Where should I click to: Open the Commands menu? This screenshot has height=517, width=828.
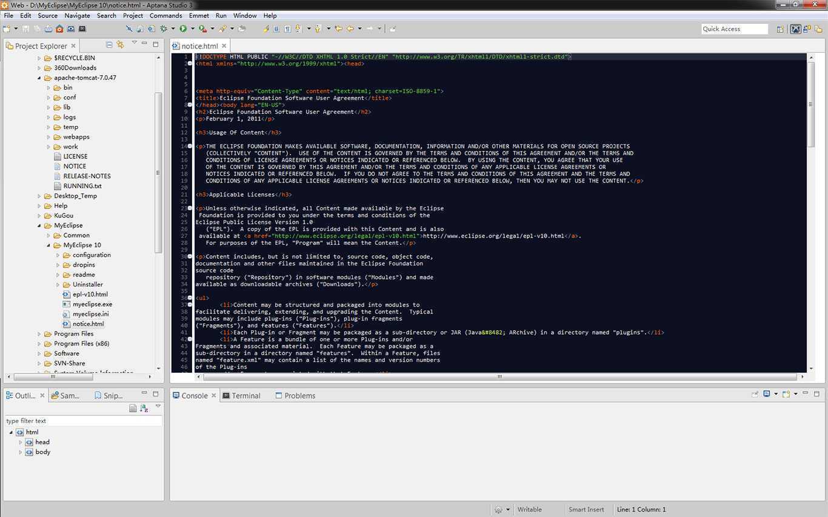(165, 15)
